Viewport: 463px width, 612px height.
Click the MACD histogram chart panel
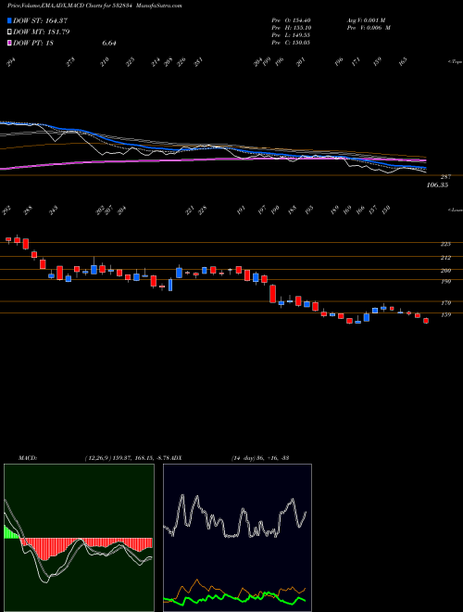click(x=79, y=538)
